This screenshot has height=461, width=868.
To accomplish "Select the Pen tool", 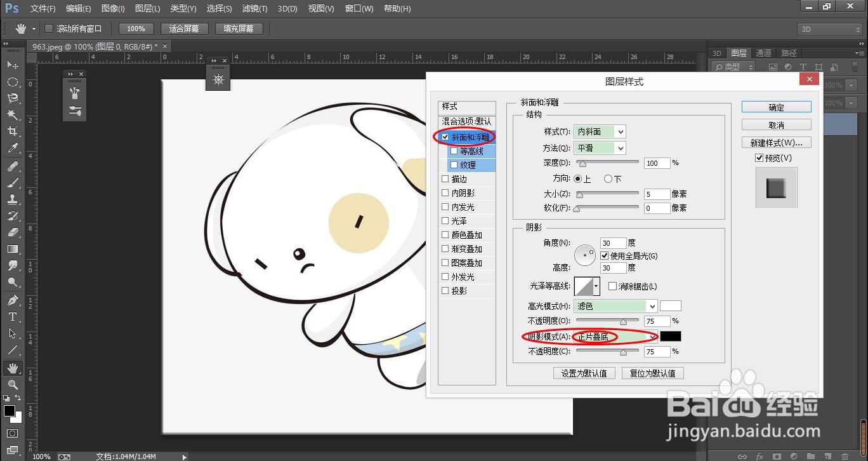I will click(x=12, y=300).
